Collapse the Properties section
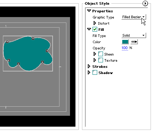This screenshot has height=131, width=152. (x=89, y=11)
